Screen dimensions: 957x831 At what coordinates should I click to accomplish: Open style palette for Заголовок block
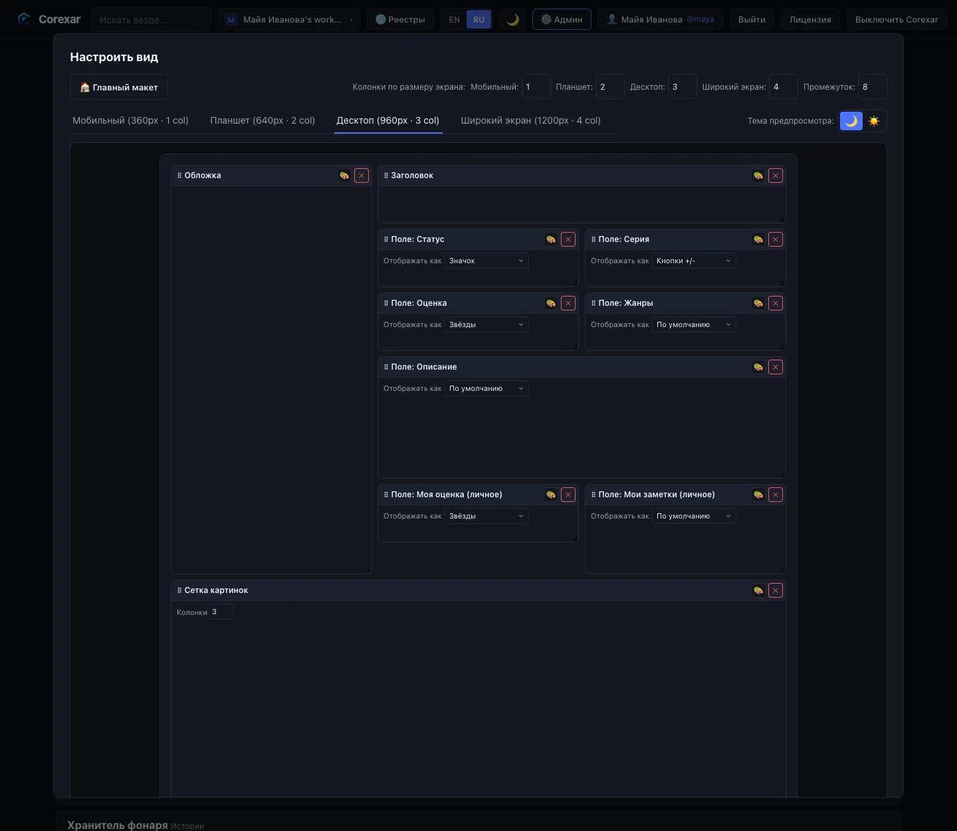tap(758, 176)
